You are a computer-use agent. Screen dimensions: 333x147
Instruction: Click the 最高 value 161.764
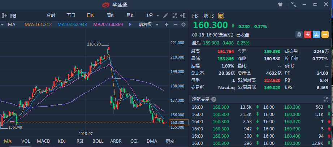point(225,51)
